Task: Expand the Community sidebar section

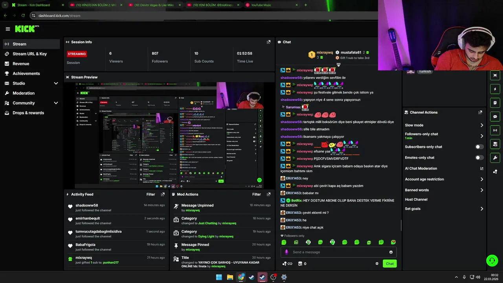Action: (56, 103)
